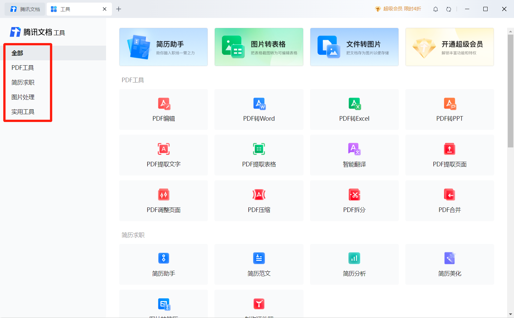The height and width of the screenshot is (318, 514).
Task: Select 简历求职 category in sidebar
Action: (x=53, y=82)
